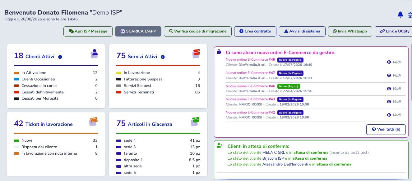Click Invia Whatsapp button

(350, 31)
